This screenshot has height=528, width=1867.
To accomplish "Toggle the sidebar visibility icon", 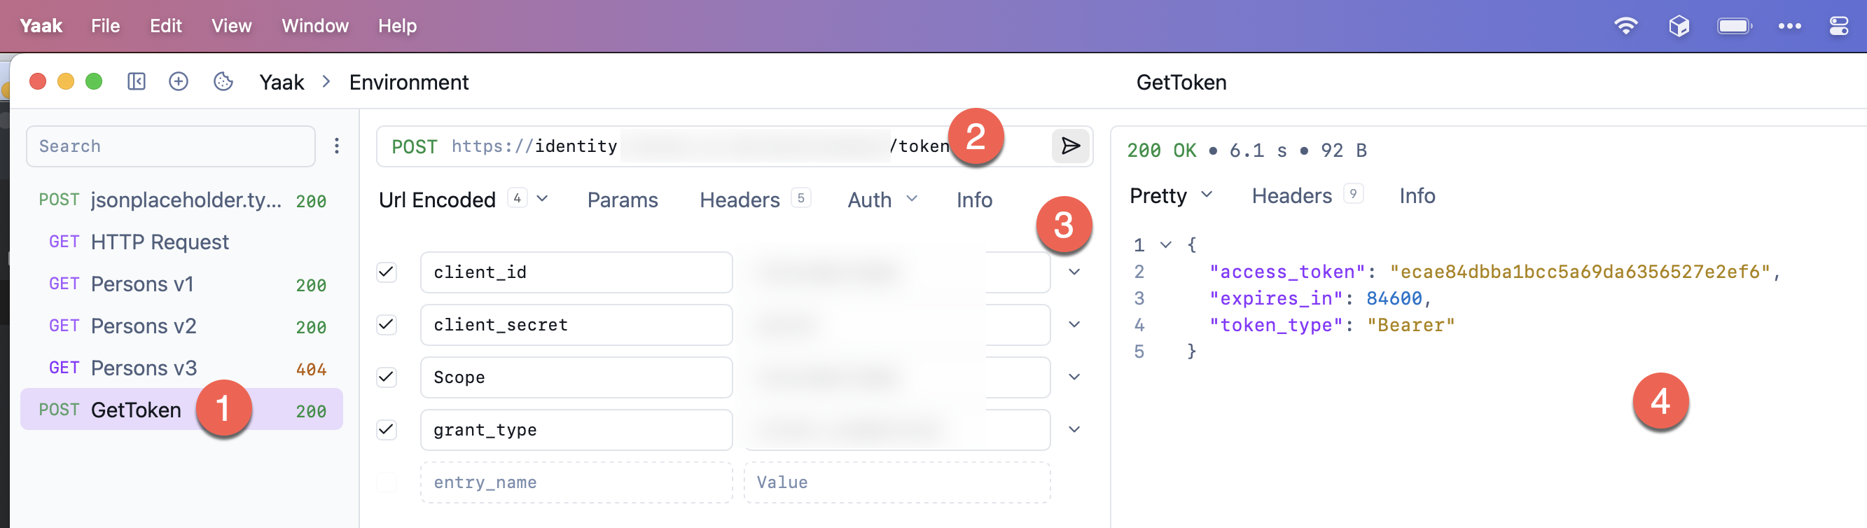I will (137, 82).
